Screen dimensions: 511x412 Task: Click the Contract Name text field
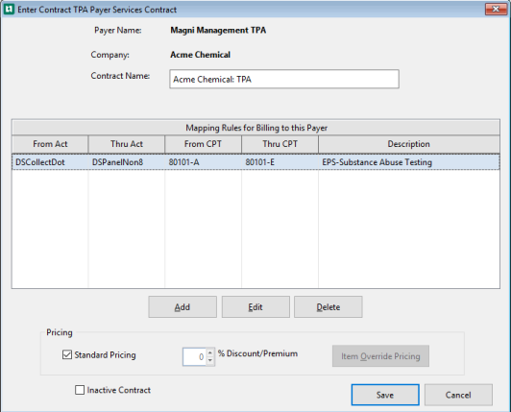(x=284, y=79)
